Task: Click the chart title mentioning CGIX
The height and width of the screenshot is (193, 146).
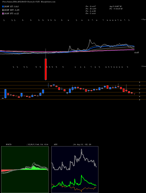Action: click(29, 2)
